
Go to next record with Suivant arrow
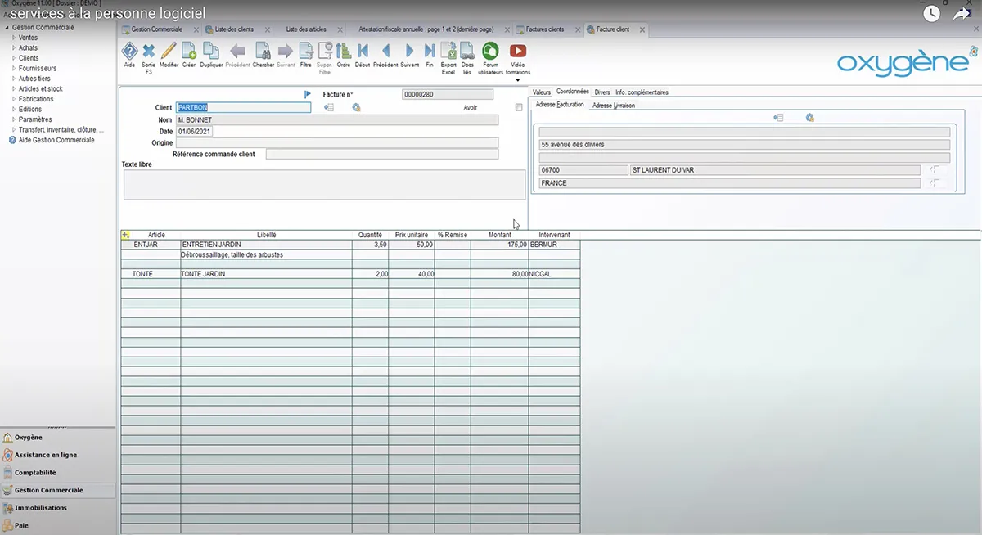click(x=409, y=51)
